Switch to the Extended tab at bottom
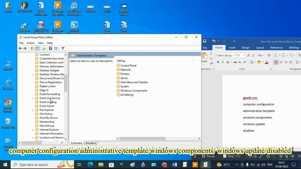This screenshot has height=169, width=301. click(x=76, y=143)
